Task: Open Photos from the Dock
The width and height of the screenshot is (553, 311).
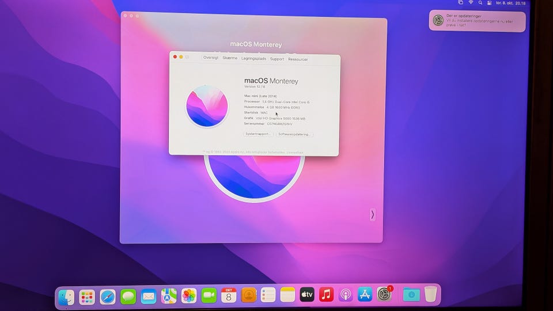Action: (x=189, y=295)
